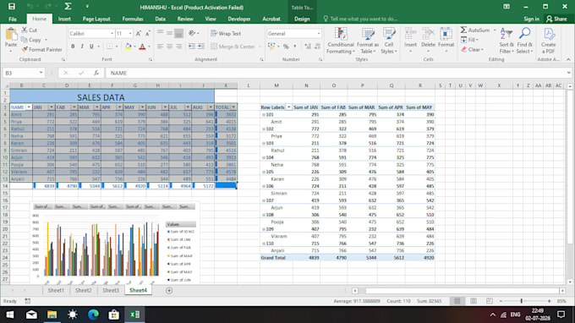Click Create a PDF icon
This screenshot has height=323, width=575.
549,34
